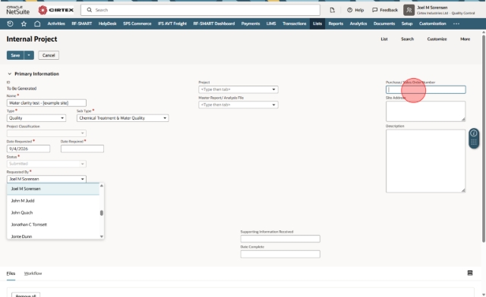Image resolution: width=486 pixels, height=297 pixels.
Task: Click the dropdown list scrollbar thumb
Action: point(102,213)
